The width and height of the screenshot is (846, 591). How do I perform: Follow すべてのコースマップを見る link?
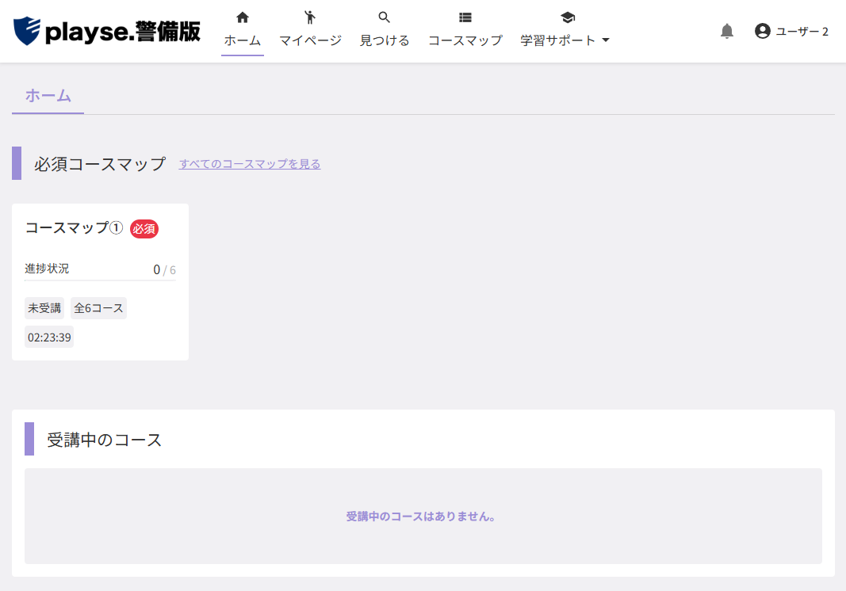[250, 164]
